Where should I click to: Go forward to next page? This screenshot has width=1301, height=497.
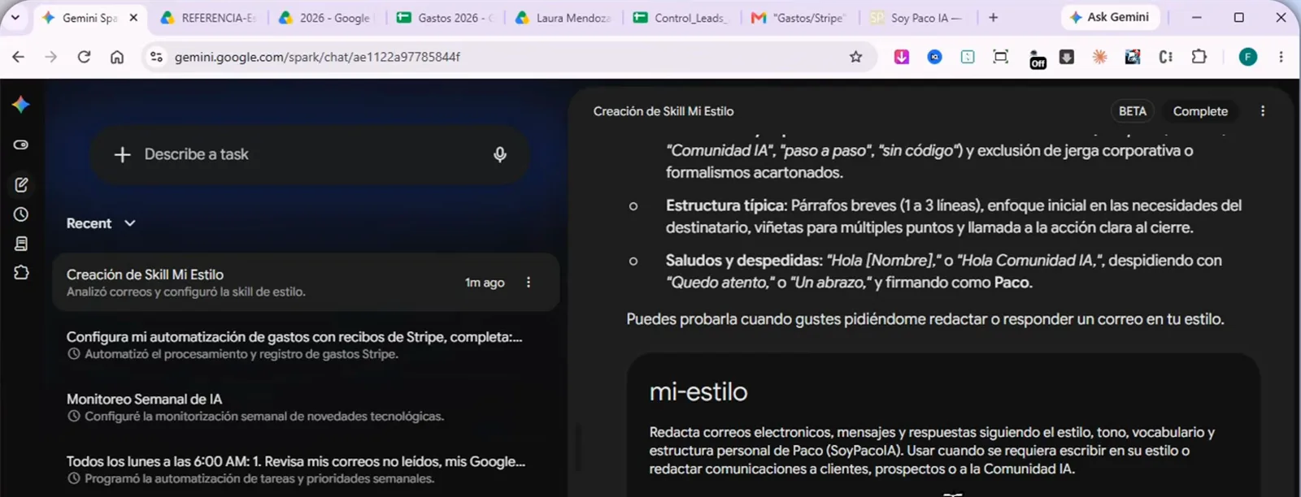pos(50,57)
